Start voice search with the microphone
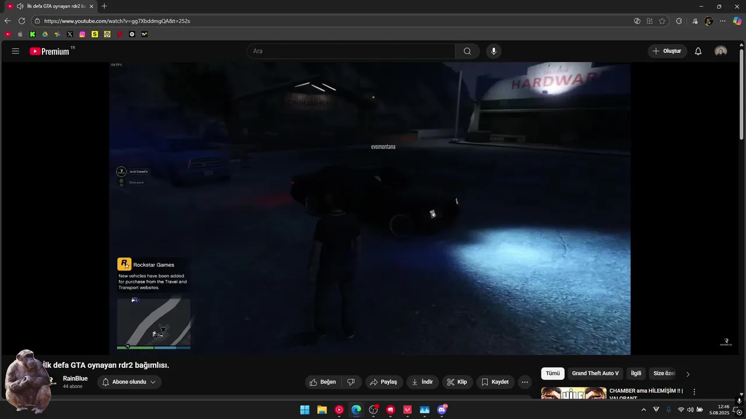 [494, 51]
